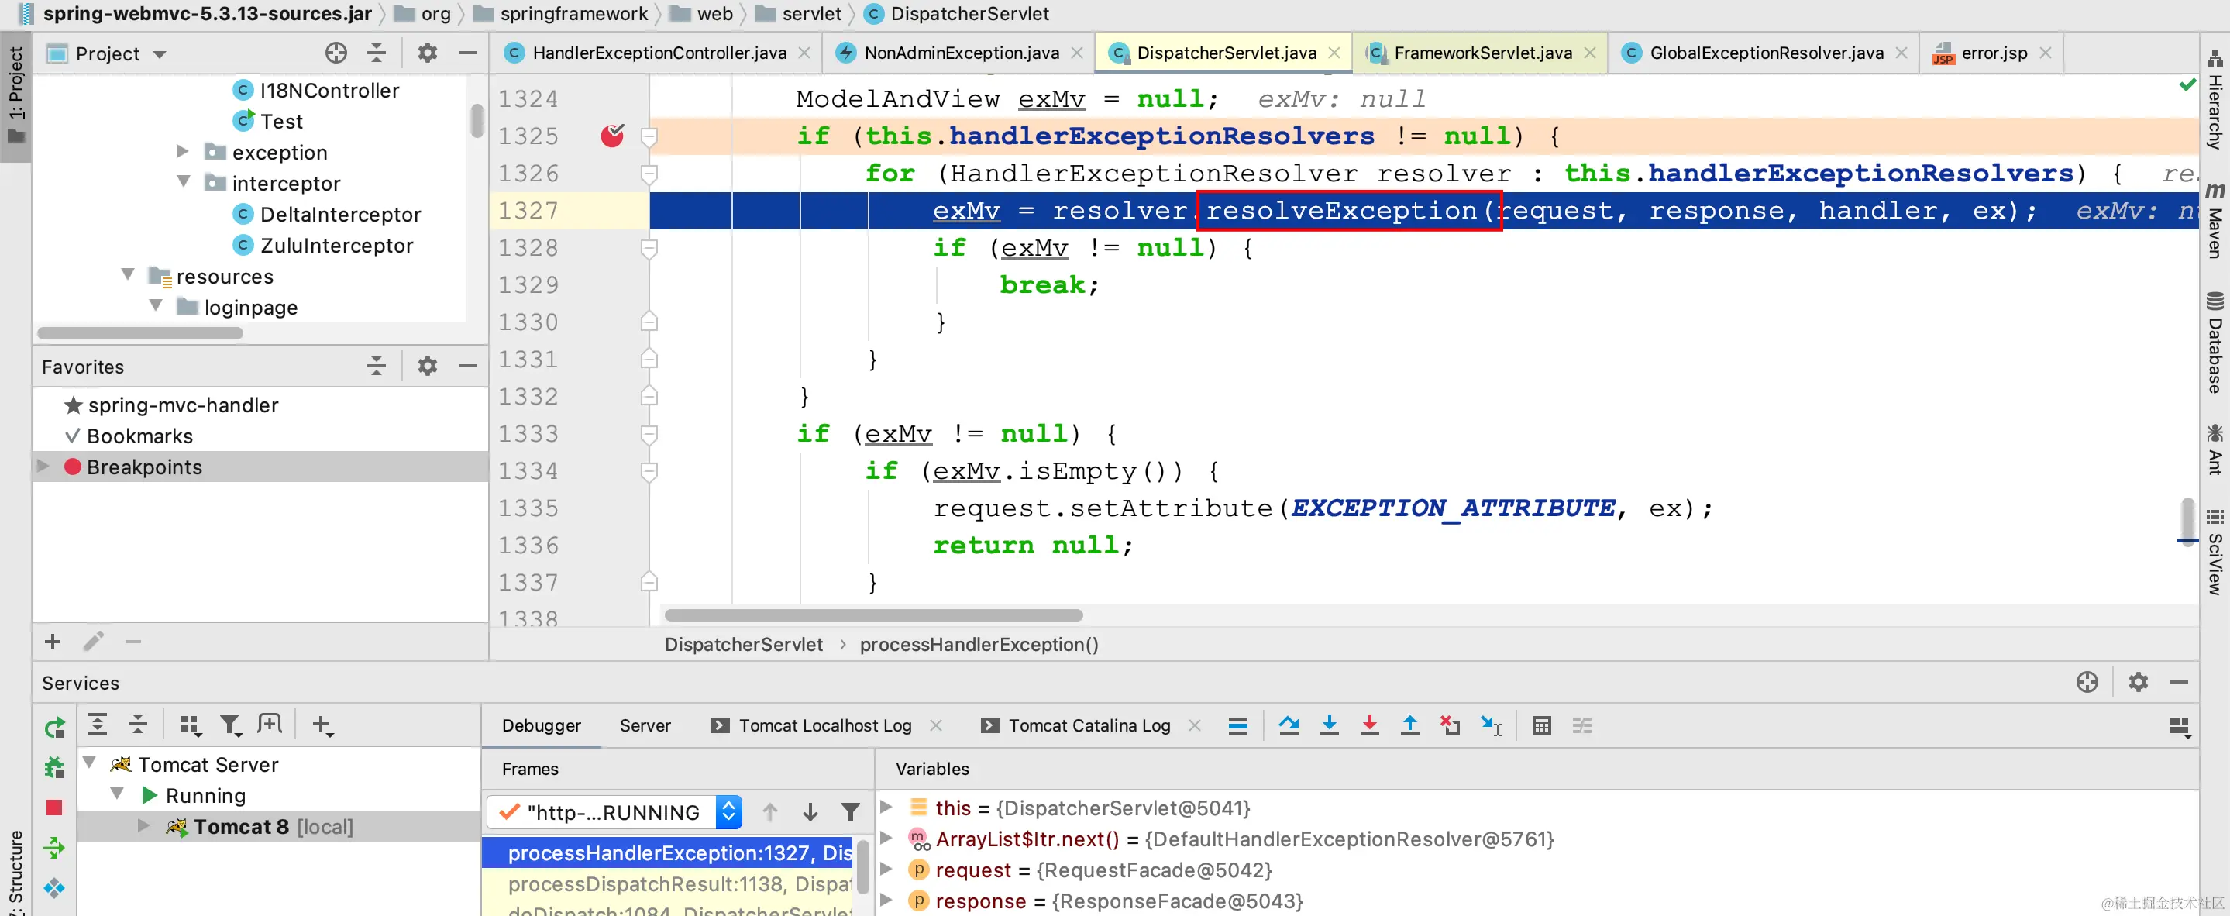This screenshot has width=2230, height=916.
Task: Stop the Tomcat server with red square
Action: pos(53,807)
